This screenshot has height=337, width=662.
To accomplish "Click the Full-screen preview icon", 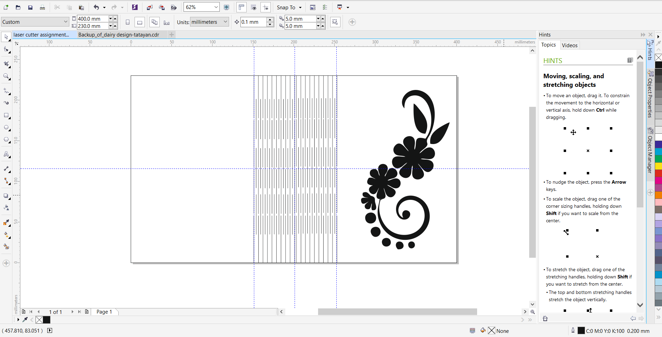I will point(227,7).
